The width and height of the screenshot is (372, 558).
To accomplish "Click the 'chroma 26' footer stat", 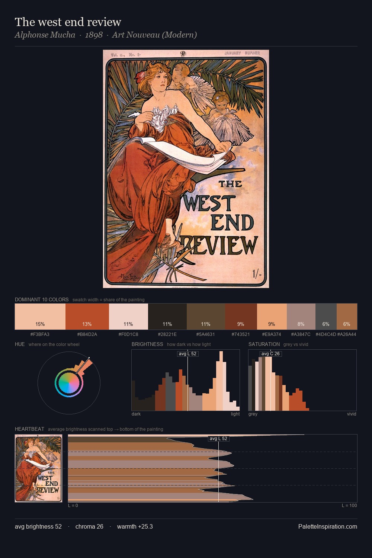I will tap(89, 526).
